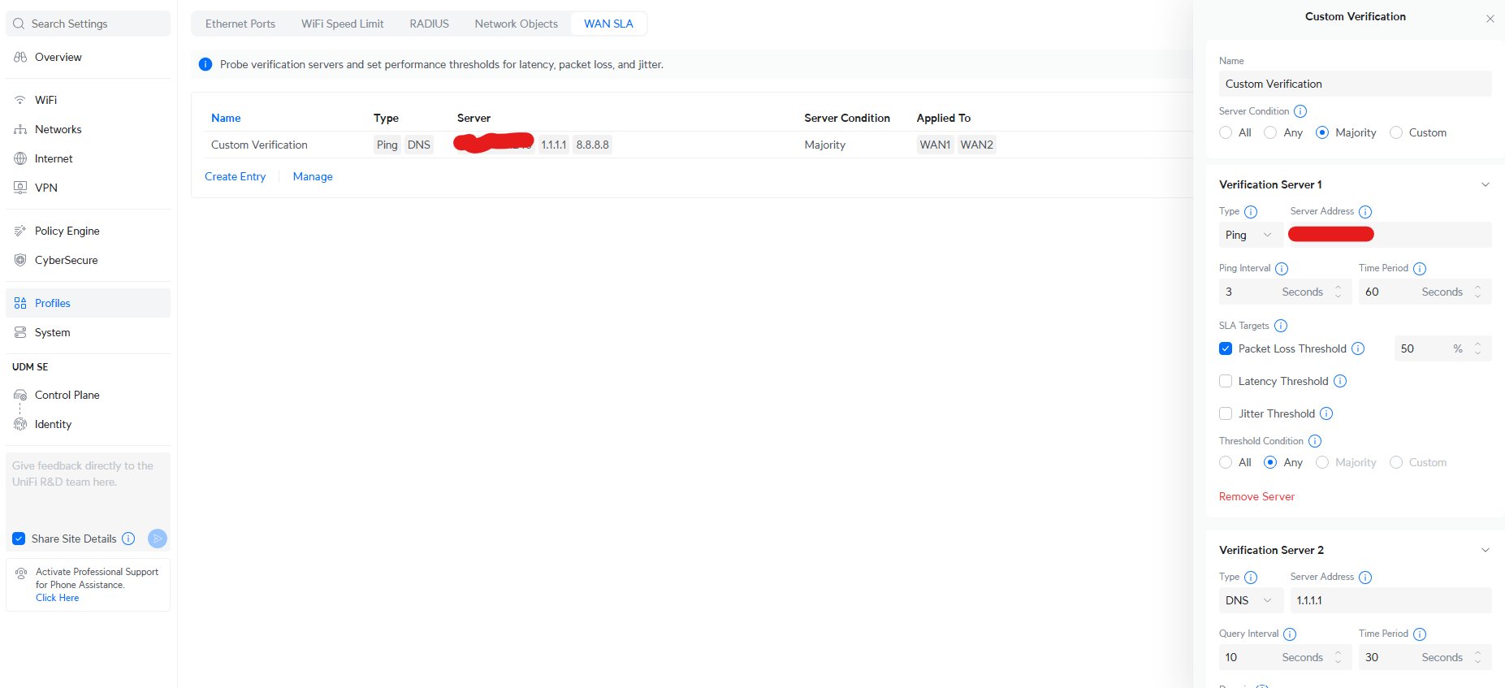The height and width of the screenshot is (688, 1505).
Task: Click info icon next to Server Condition
Action: pos(1300,111)
